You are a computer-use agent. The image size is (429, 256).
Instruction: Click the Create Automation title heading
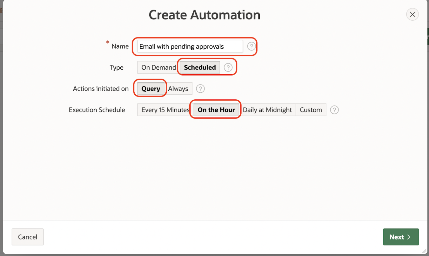click(x=204, y=15)
